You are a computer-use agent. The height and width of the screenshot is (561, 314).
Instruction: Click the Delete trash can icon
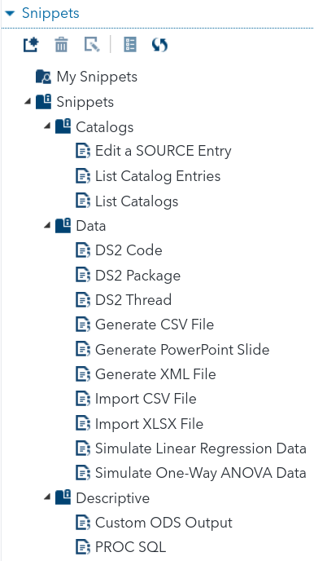(x=61, y=46)
